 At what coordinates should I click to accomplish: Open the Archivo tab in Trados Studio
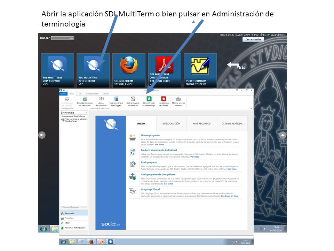click(63, 94)
